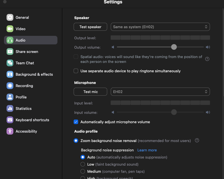Click the Recording circle icon
224x179 pixels.
(10, 86)
